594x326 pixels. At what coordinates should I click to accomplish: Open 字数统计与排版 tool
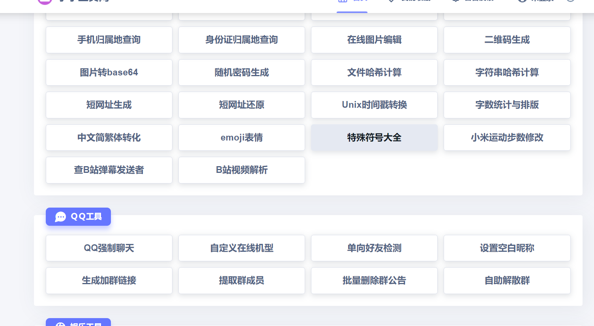tap(507, 105)
